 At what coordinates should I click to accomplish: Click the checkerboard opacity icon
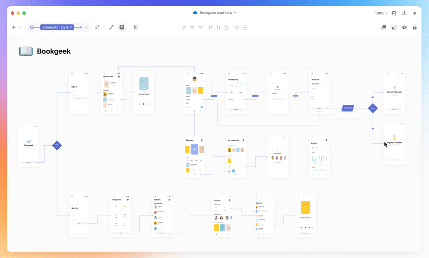click(135, 27)
